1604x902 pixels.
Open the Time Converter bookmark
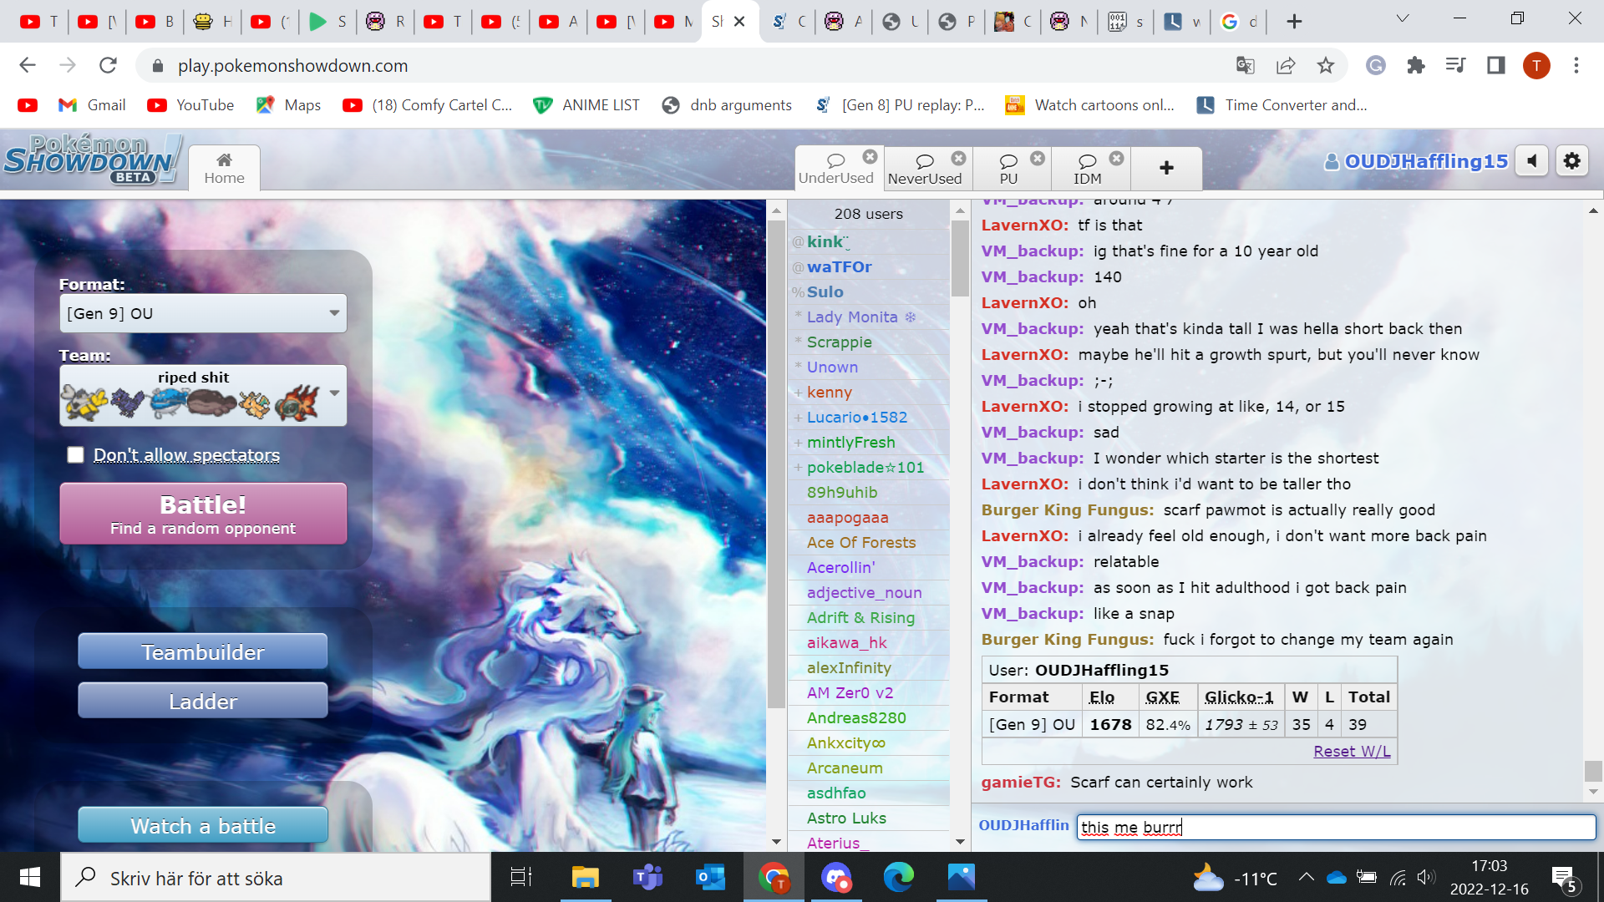(x=1282, y=105)
